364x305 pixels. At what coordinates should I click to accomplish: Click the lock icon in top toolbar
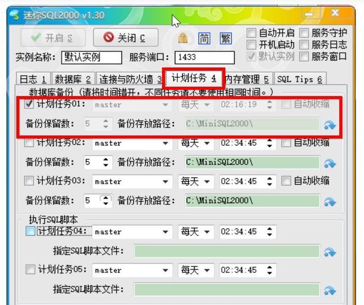183,38
